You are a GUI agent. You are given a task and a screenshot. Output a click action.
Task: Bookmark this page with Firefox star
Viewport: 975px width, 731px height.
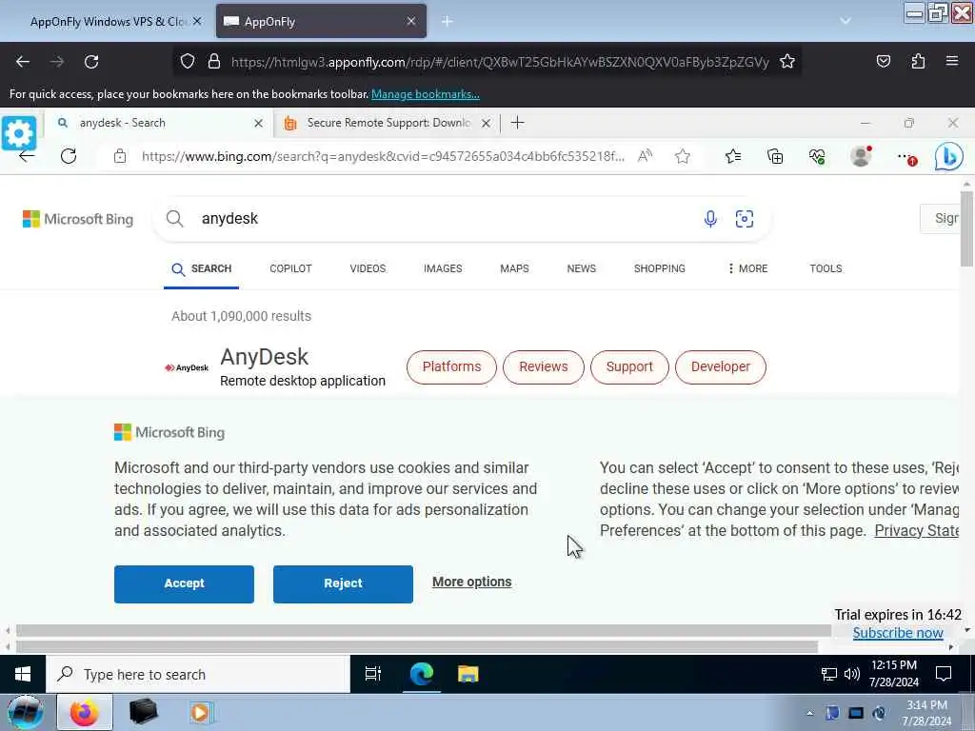pos(787,62)
